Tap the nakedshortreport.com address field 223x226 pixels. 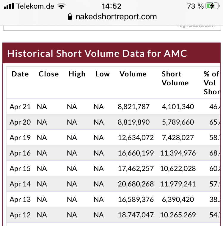point(116,17)
